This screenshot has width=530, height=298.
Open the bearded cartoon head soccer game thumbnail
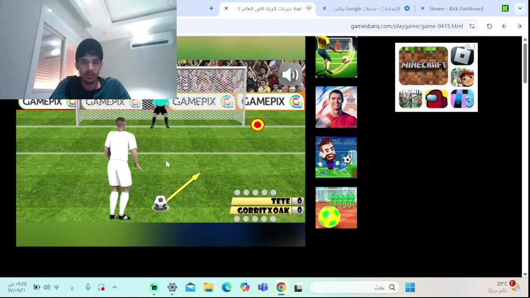click(336, 158)
